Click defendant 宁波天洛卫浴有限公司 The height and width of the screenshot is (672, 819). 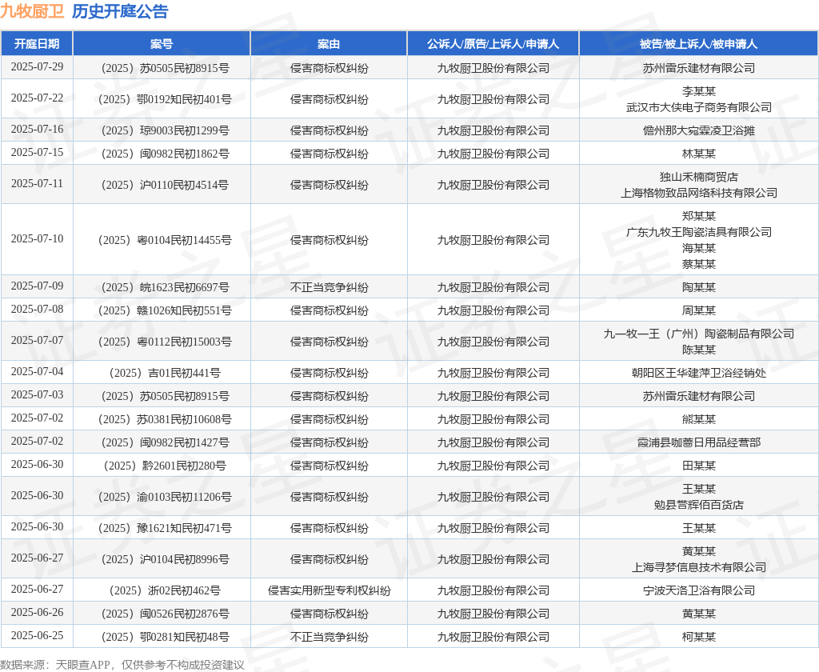coord(699,590)
